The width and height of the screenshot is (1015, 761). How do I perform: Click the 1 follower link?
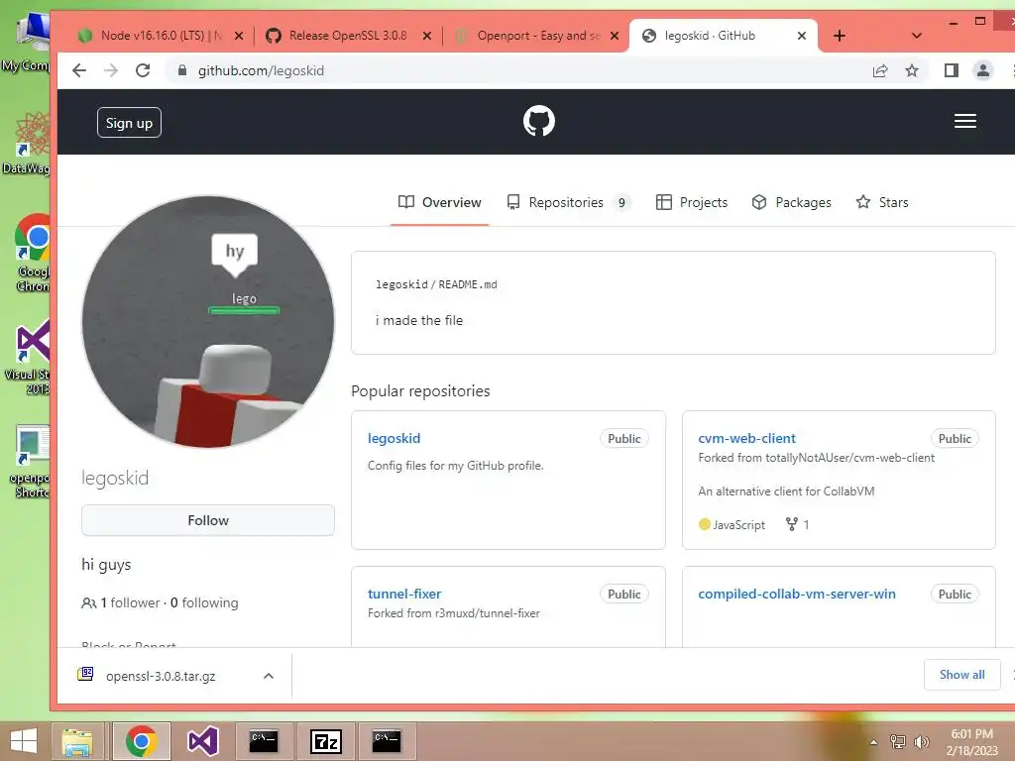point(120,602)
